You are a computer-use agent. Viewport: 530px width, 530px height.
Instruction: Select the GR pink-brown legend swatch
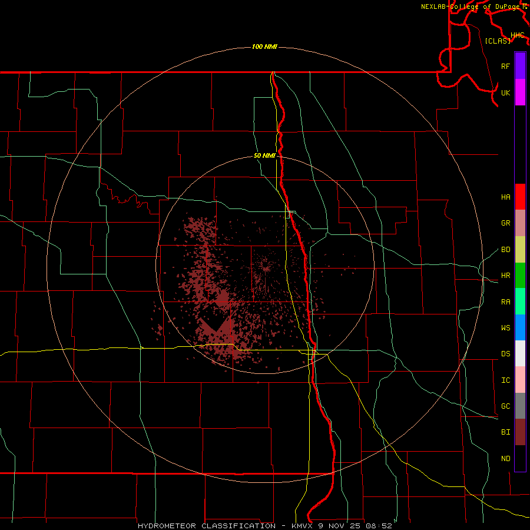(x=520, y=223)
